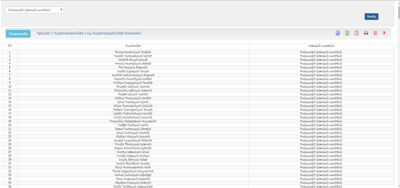Image resolution: width=400 pixels, height=188 pixels.
Task: Select row 10 Գուրգեն Ամիրյան Վարոսի
Action: point(133,87)
